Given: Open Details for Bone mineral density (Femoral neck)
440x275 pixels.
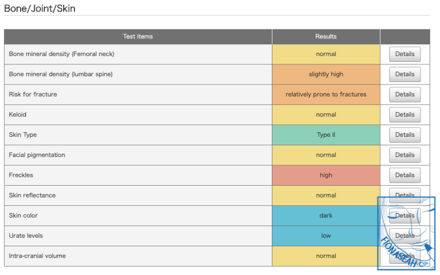Looking at the screenshot, I should (x=404, y=54).
